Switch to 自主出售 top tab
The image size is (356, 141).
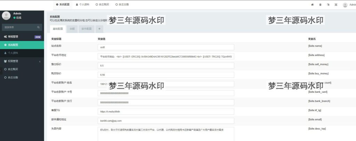coord(122,5)
